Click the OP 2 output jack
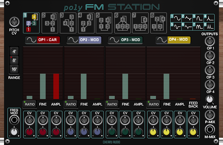Screen dimensions: 223x145 coord(210,56)
